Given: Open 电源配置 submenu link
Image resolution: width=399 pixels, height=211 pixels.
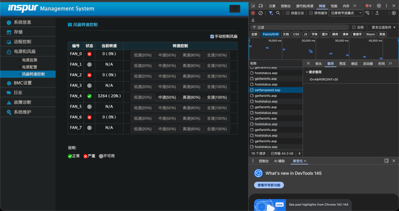Looking at the screenshot, I should click(30, 67).
